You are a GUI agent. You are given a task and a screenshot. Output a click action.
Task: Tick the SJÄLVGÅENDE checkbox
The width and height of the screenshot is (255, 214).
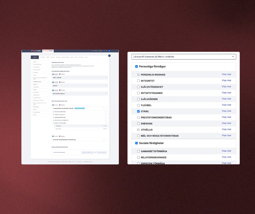click(138, 99)
